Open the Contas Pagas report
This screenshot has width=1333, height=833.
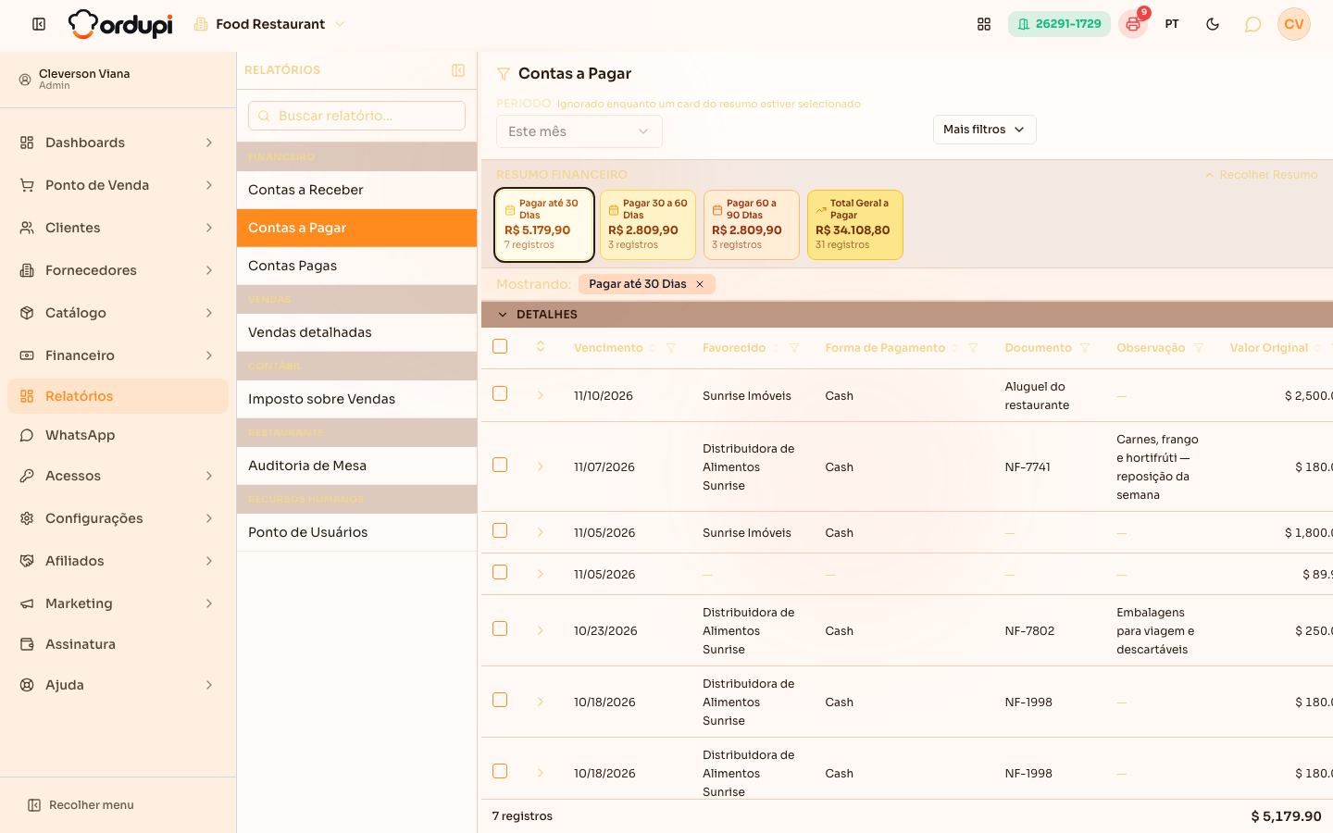pos(356,266)
